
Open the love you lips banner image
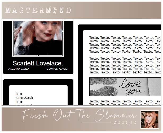click(x=125, y=87)
